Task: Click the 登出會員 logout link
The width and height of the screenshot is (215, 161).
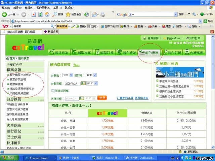Action: pos(198,46)
